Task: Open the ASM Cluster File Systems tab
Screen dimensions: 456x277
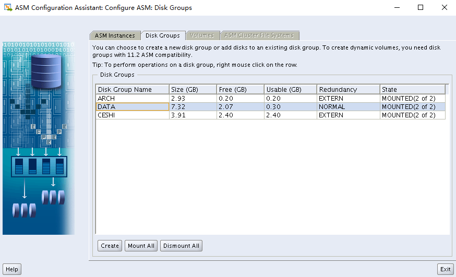Action: [x=259, y=35]
